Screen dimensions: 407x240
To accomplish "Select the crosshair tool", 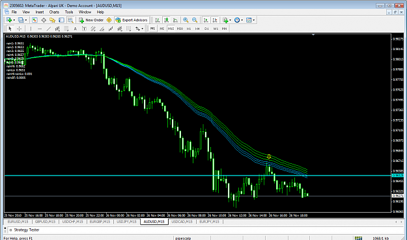I will click(19, 29).
